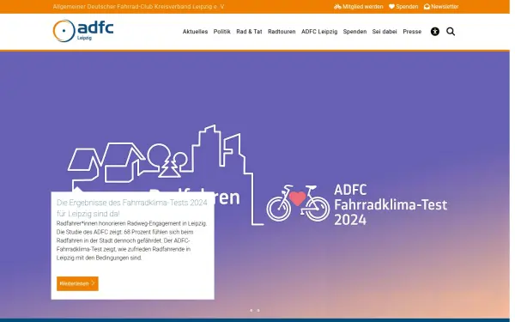The width and height of the screenshot is (515, 322).
Task: Open the Rad & Tat menu
Action: pyautogui.click(x=249, y=32)
